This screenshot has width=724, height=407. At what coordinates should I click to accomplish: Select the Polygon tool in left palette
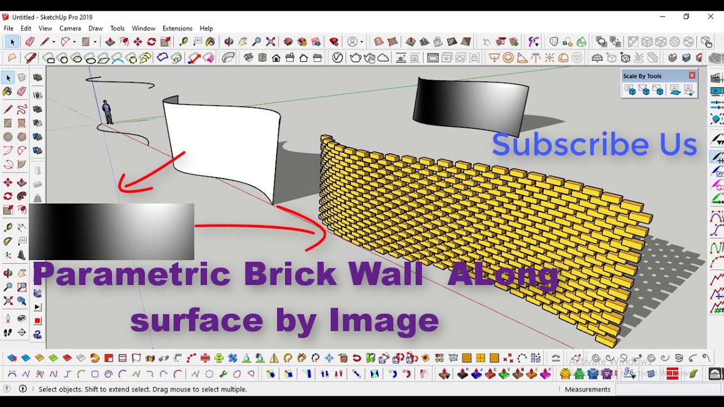pos(21,137)
